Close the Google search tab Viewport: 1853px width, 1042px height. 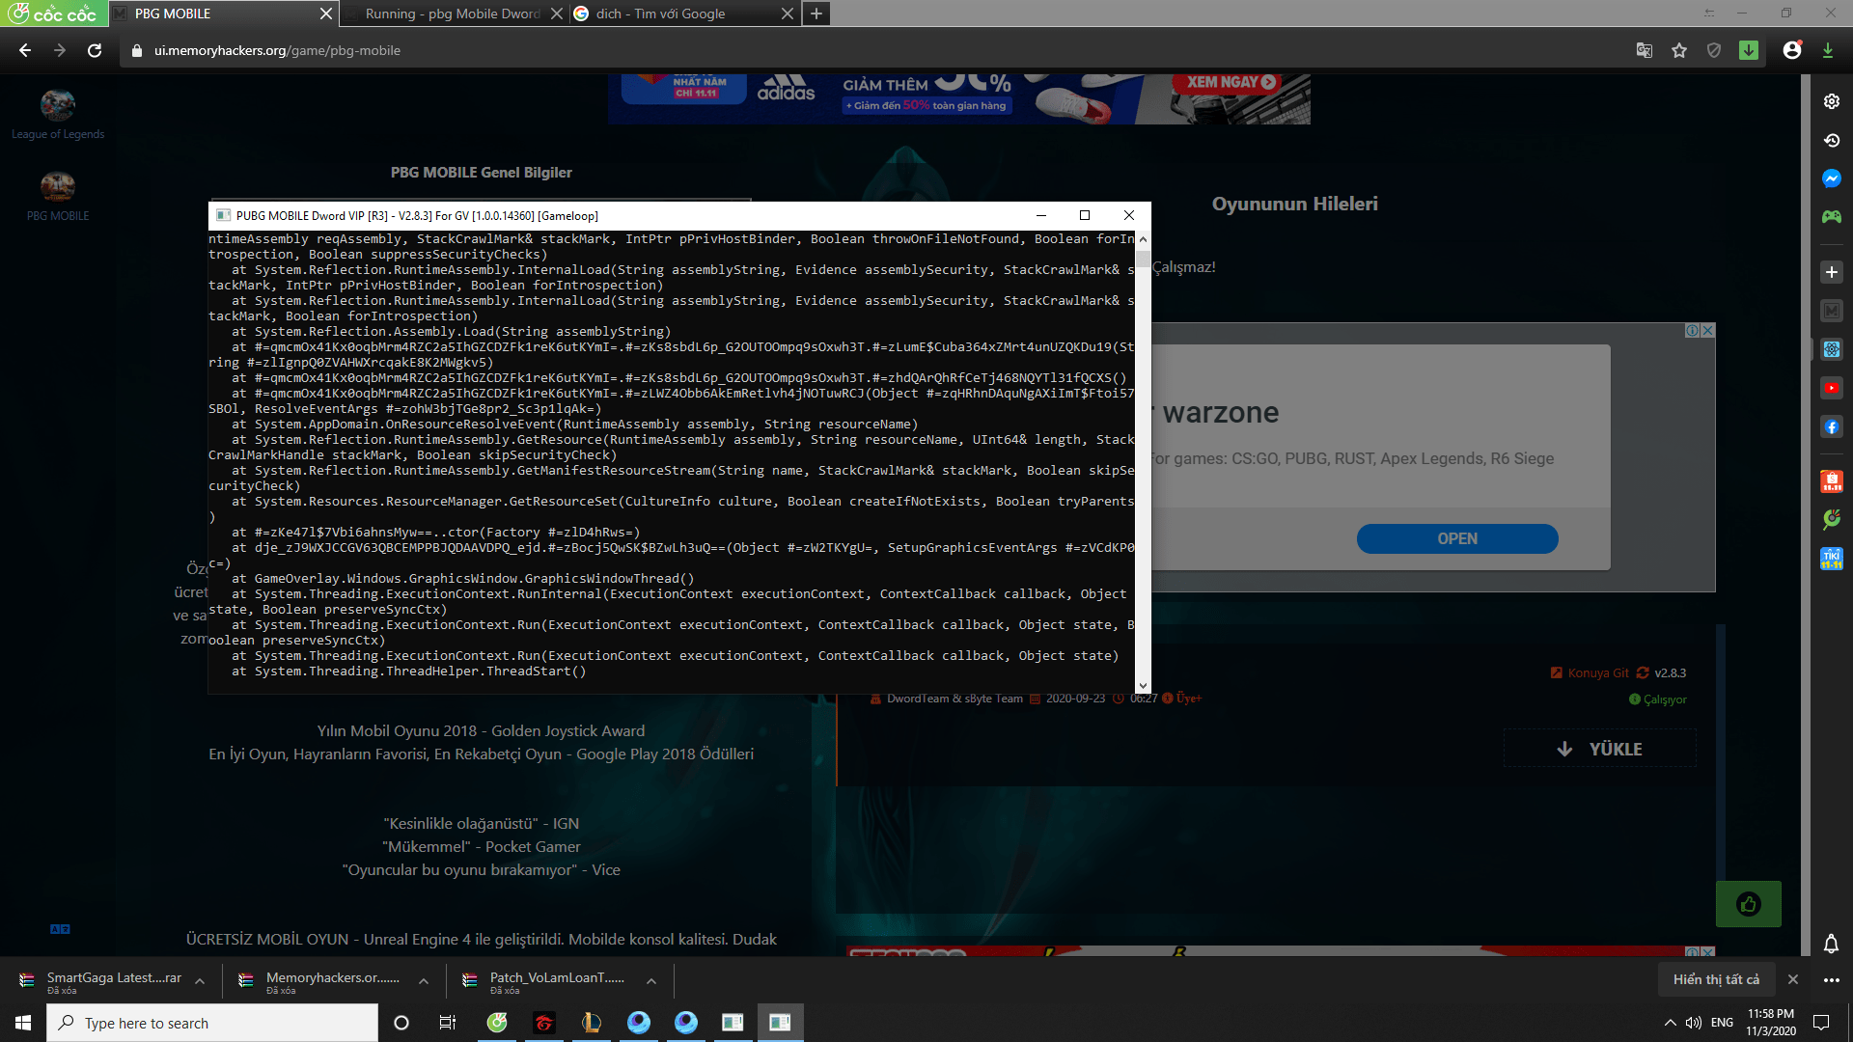[x=787, y=14]
